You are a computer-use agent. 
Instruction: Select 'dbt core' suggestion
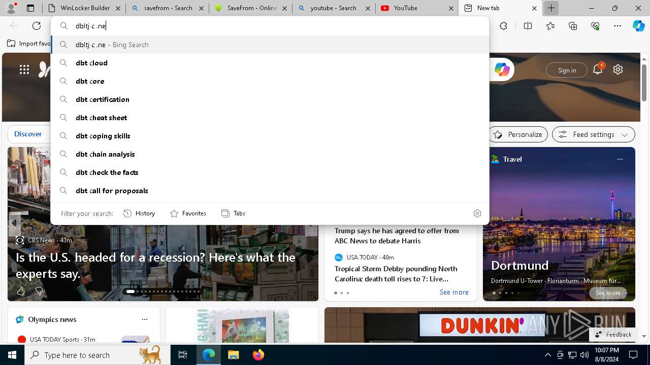270,81
